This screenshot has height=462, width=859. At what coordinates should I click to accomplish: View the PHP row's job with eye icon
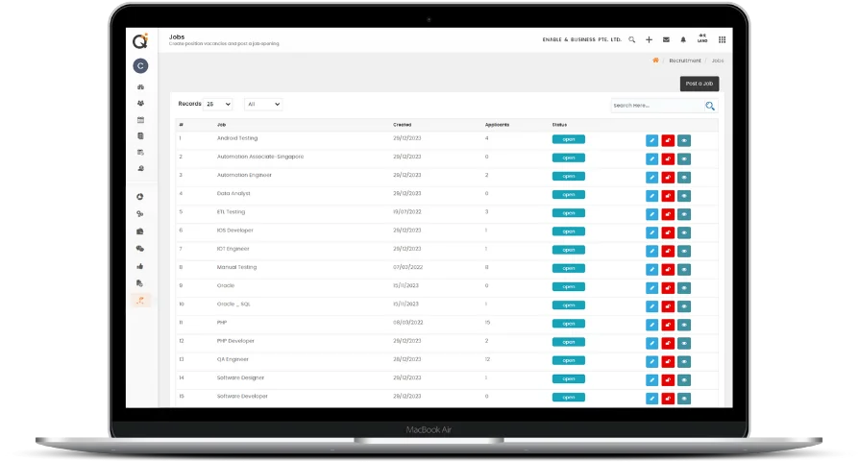point(684,325)
